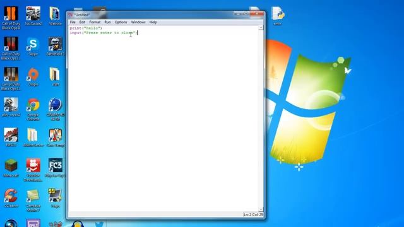The height and width of the screenshot is (227, 404).
Task: Open the Format menu
Action: pos(95,22)
